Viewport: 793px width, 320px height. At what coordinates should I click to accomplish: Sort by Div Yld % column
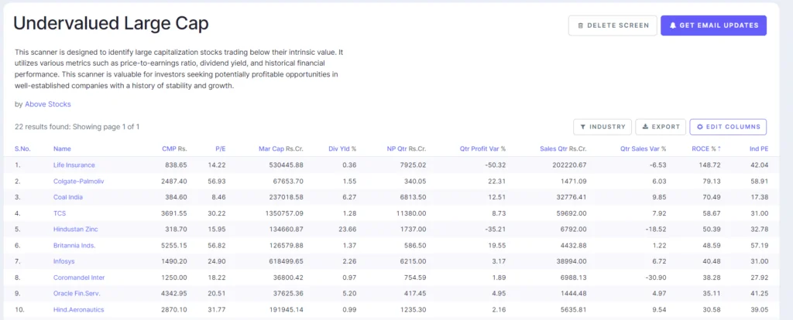pyautogui.click(x=342, y=148)
